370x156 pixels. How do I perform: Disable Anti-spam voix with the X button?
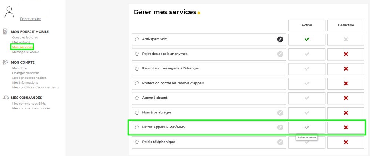[x=346, y=39]
